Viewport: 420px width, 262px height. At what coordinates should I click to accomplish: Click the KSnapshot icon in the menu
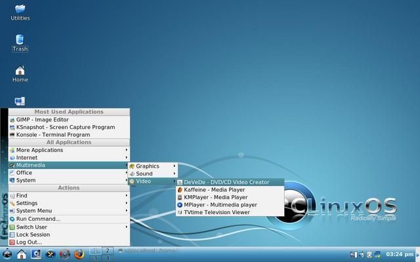[x=12, y=127]
